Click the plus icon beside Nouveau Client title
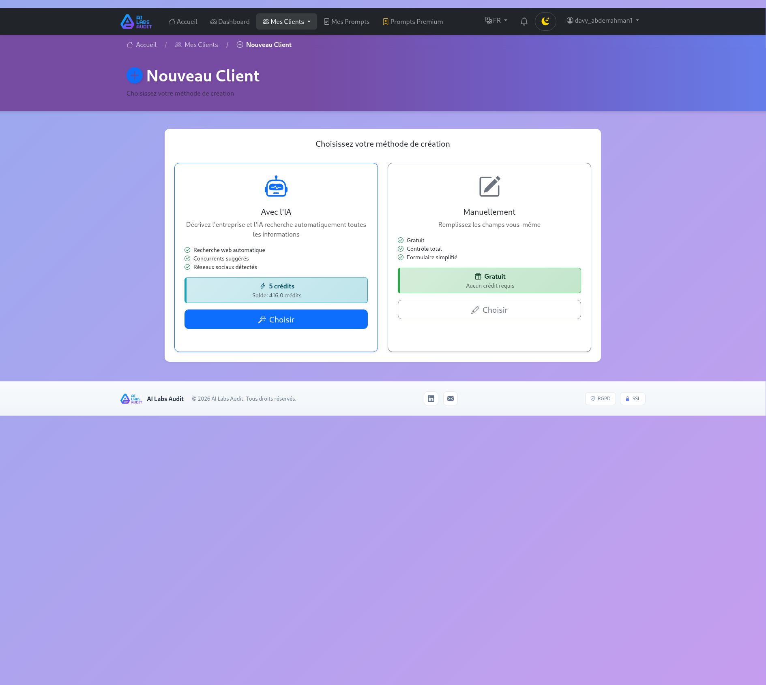The height and width of the screenshot is (685, 766). [134, 75]
